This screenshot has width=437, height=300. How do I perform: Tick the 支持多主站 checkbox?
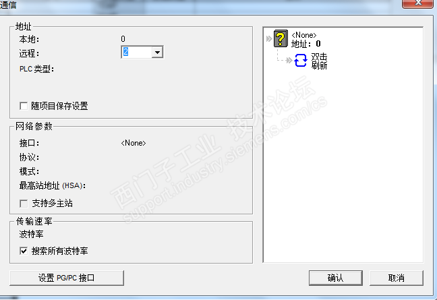click(24, 204)
